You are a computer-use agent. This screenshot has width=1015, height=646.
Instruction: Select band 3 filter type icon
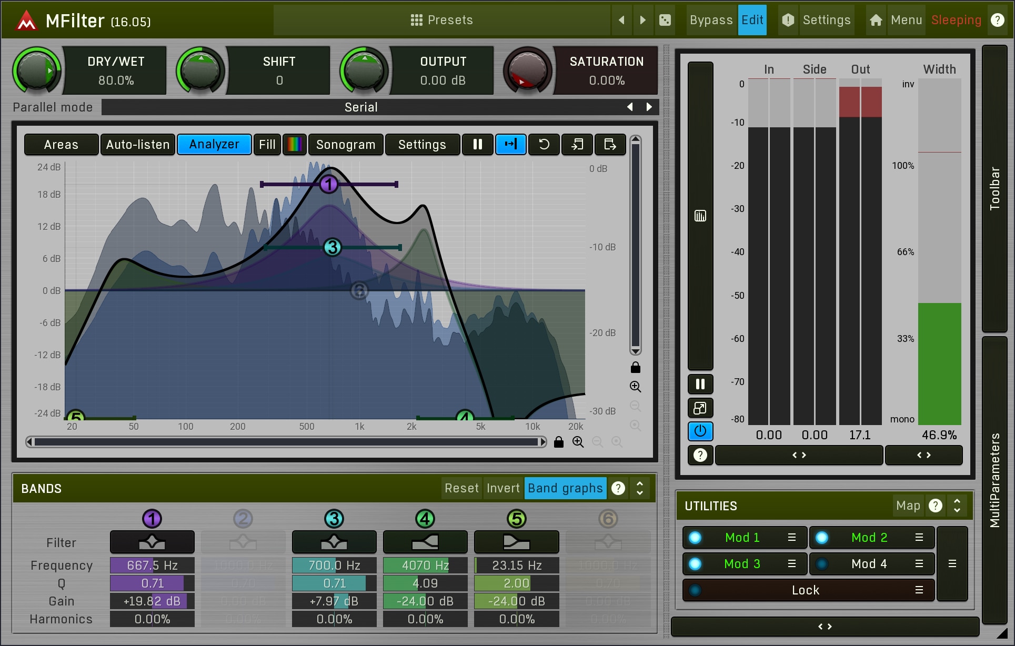(x=334, y=541)
